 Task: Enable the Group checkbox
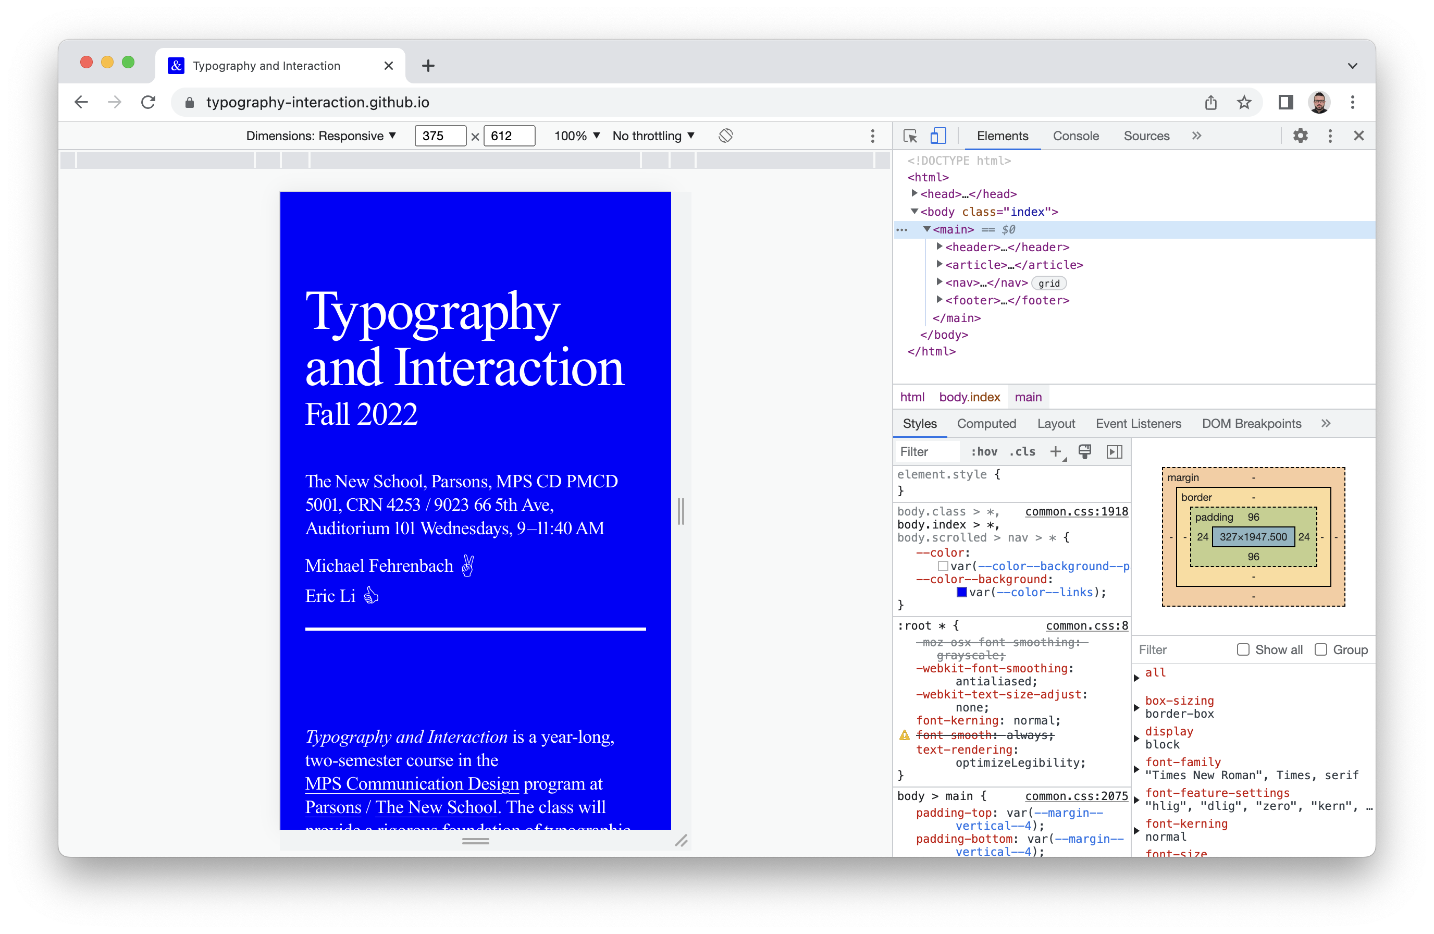(x=1320, y=649)
